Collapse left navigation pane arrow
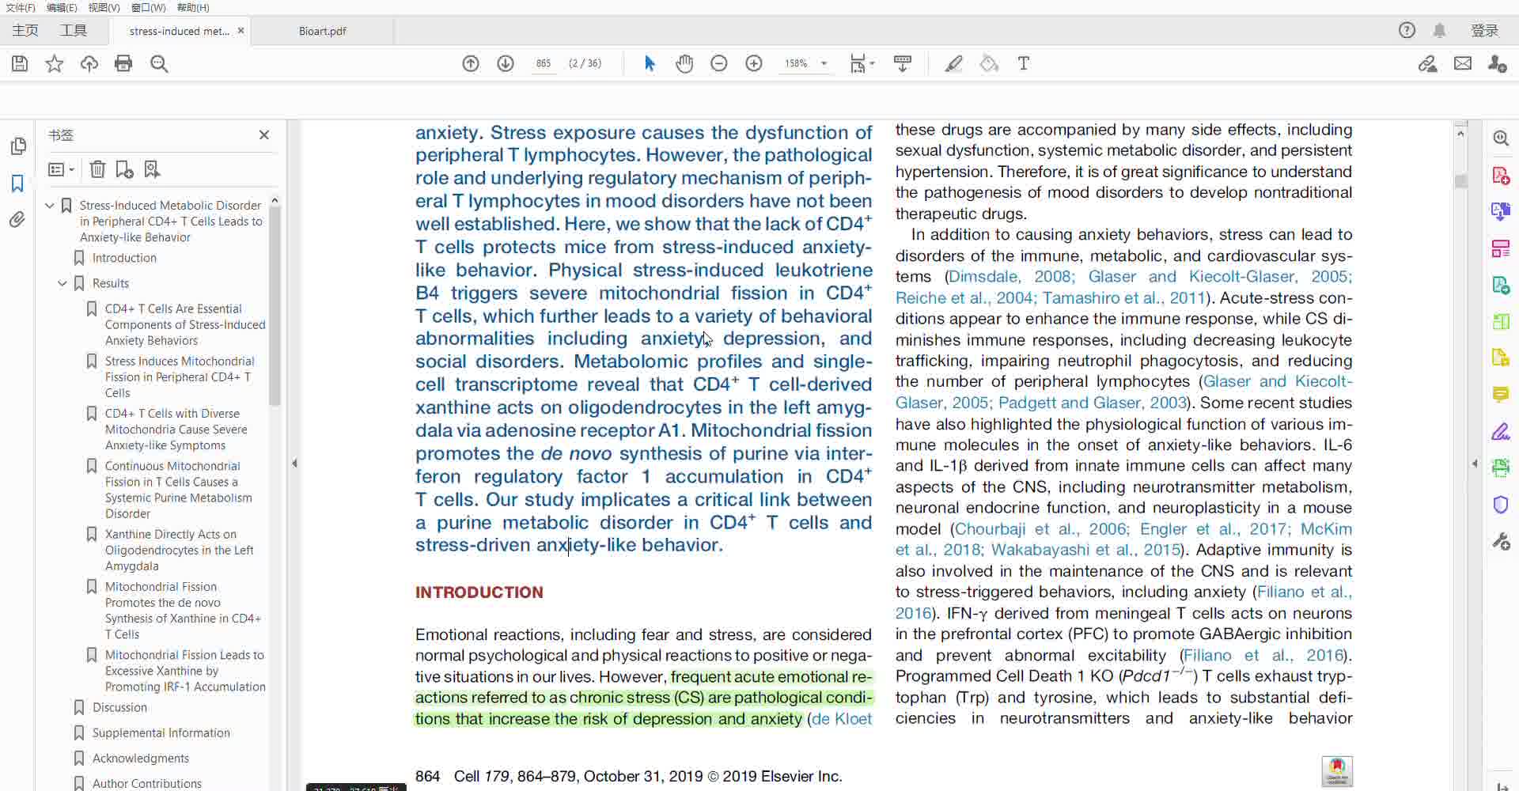This screenshot has height=791, width=1519. [294, 464]
